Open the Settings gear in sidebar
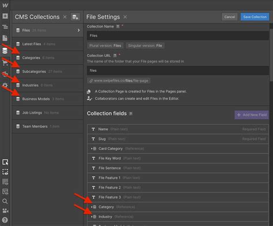The height and width of the screenshot is (226, 273). 5,85
